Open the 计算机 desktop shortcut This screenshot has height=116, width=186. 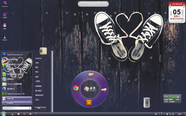coord(5,15)
